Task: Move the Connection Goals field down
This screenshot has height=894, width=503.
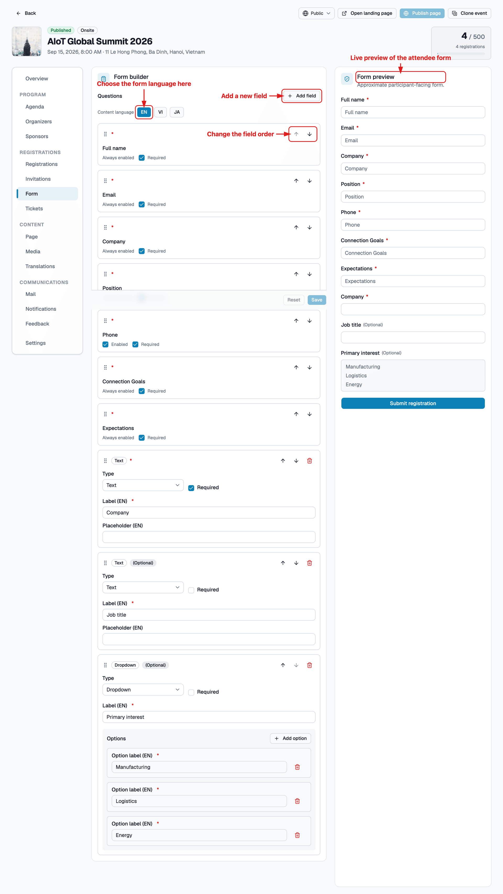Action: pyautogui.click(x=309, y=367)
